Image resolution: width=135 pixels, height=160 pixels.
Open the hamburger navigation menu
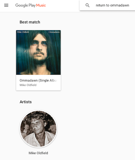tap(6, 5)
